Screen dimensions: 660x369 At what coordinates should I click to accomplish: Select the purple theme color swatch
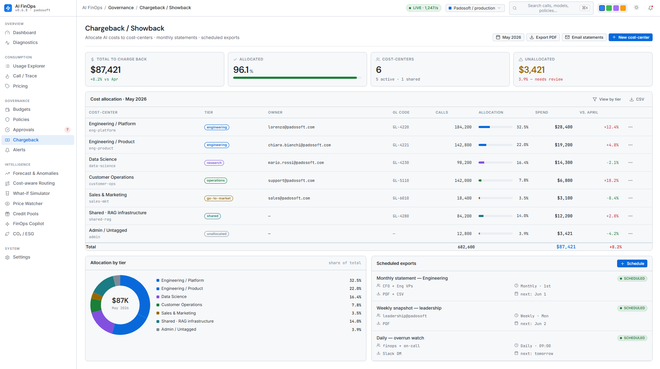[616, 8]
